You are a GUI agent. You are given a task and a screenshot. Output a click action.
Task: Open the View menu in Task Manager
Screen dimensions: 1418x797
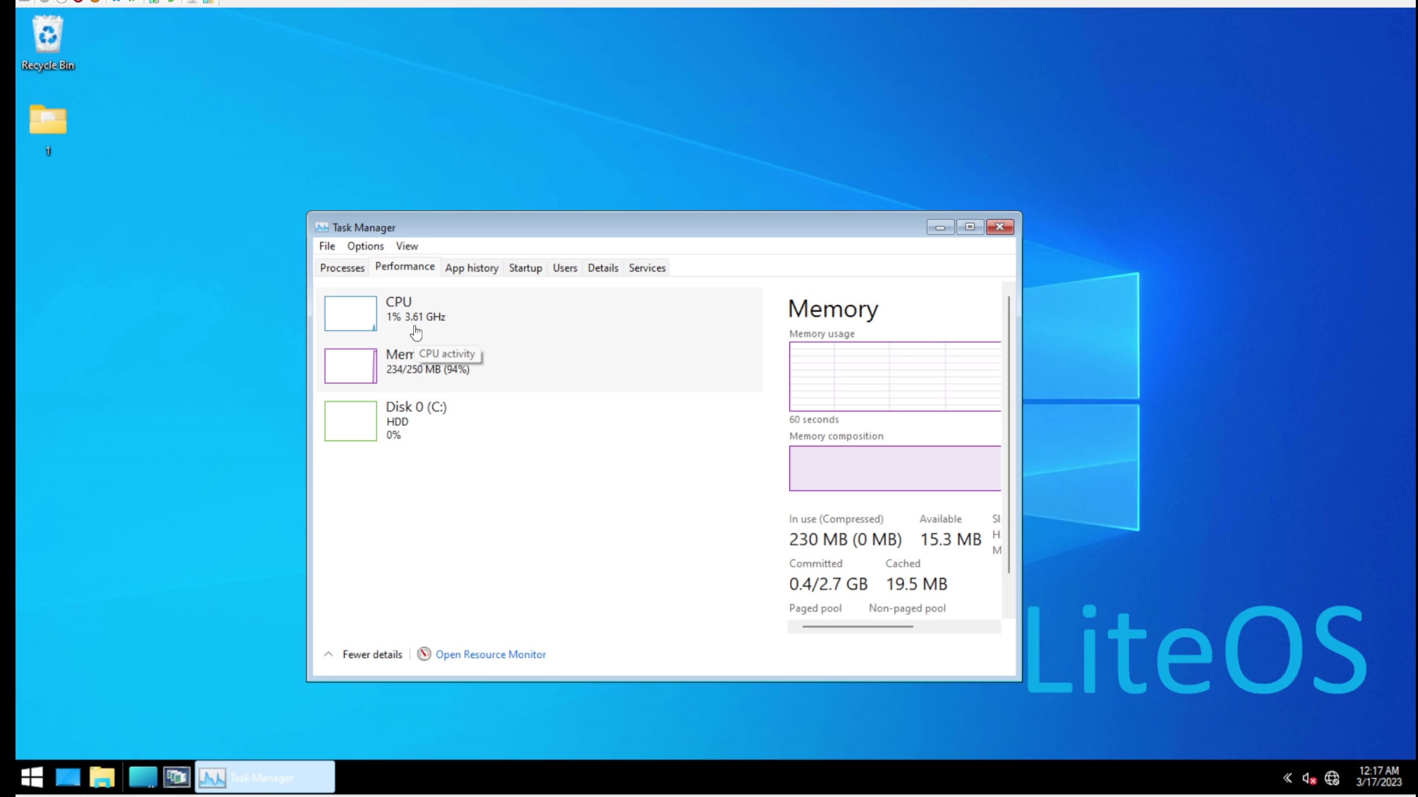tap(407, 246)
